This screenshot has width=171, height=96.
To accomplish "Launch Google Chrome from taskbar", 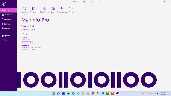I will [x=93, y=93].
